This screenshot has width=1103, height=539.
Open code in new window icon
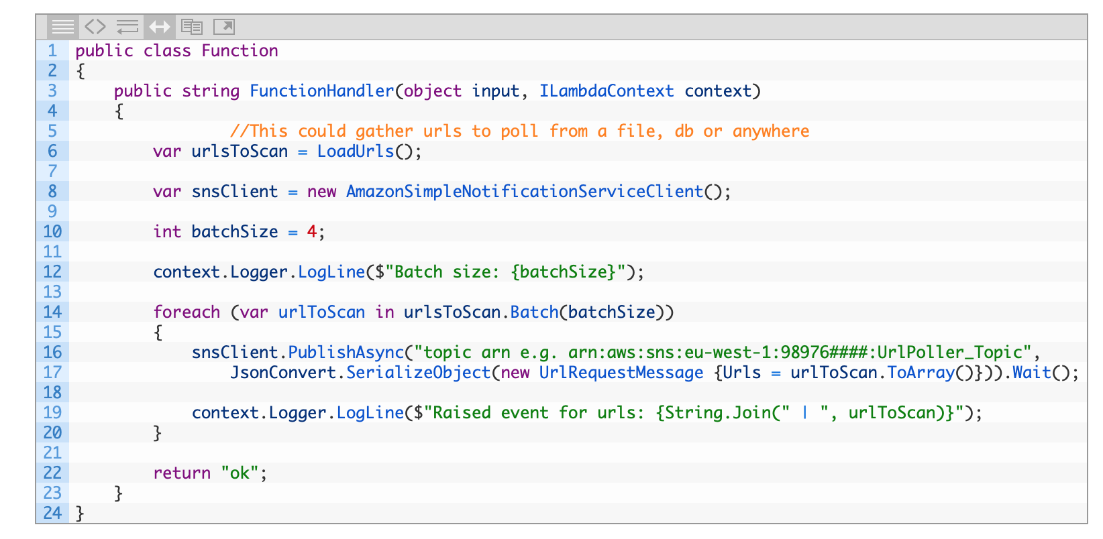(224, 27)
